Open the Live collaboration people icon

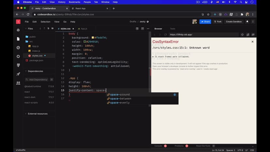coord(18,83)
